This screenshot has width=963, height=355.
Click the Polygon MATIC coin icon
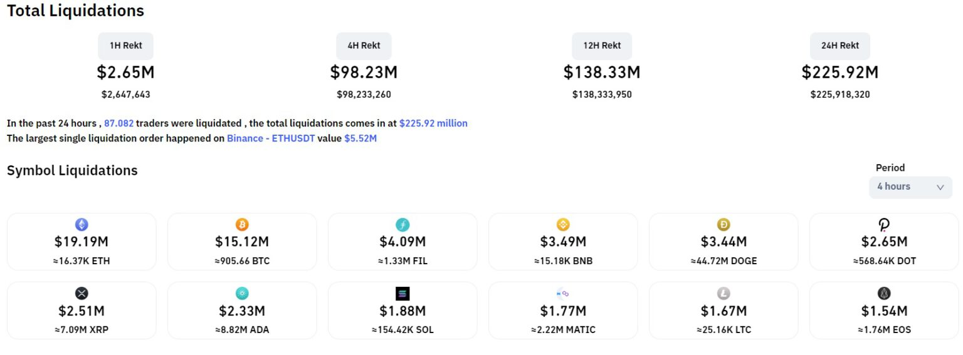tap(562, 293)
